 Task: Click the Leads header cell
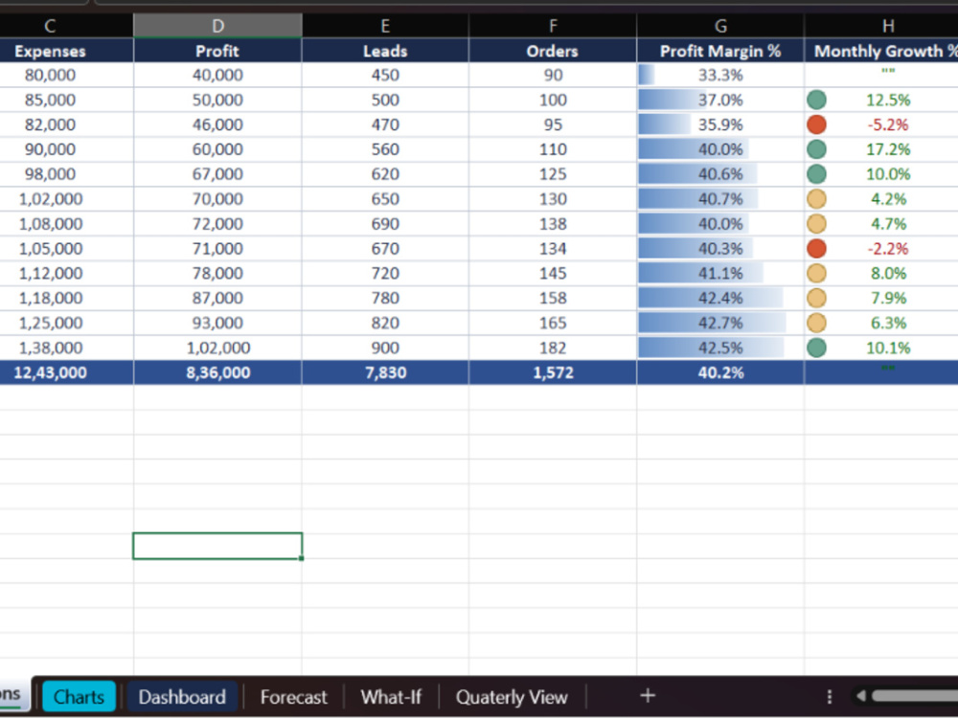385,51
